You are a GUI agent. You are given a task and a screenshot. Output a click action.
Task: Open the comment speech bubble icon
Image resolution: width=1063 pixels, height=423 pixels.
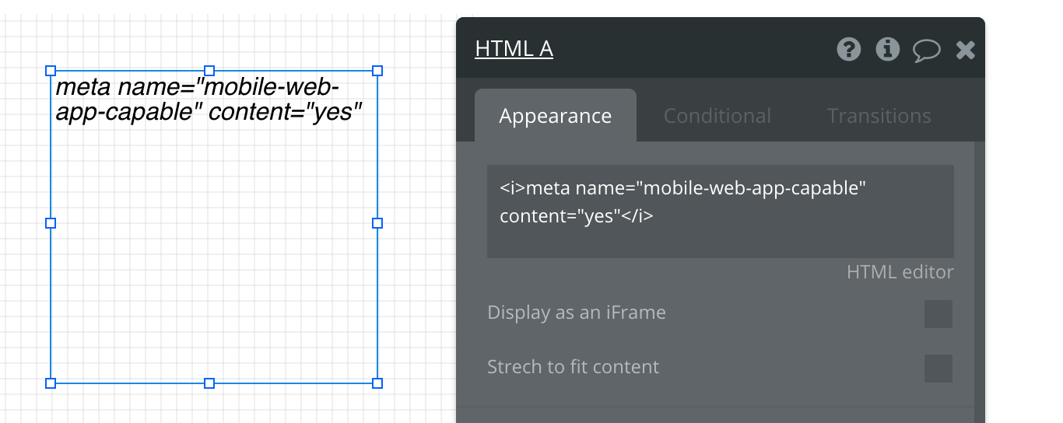tap(926, 51)
